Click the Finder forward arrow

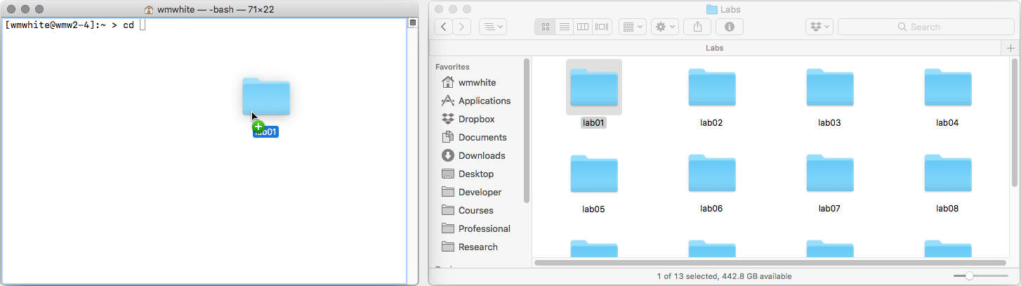462,27
